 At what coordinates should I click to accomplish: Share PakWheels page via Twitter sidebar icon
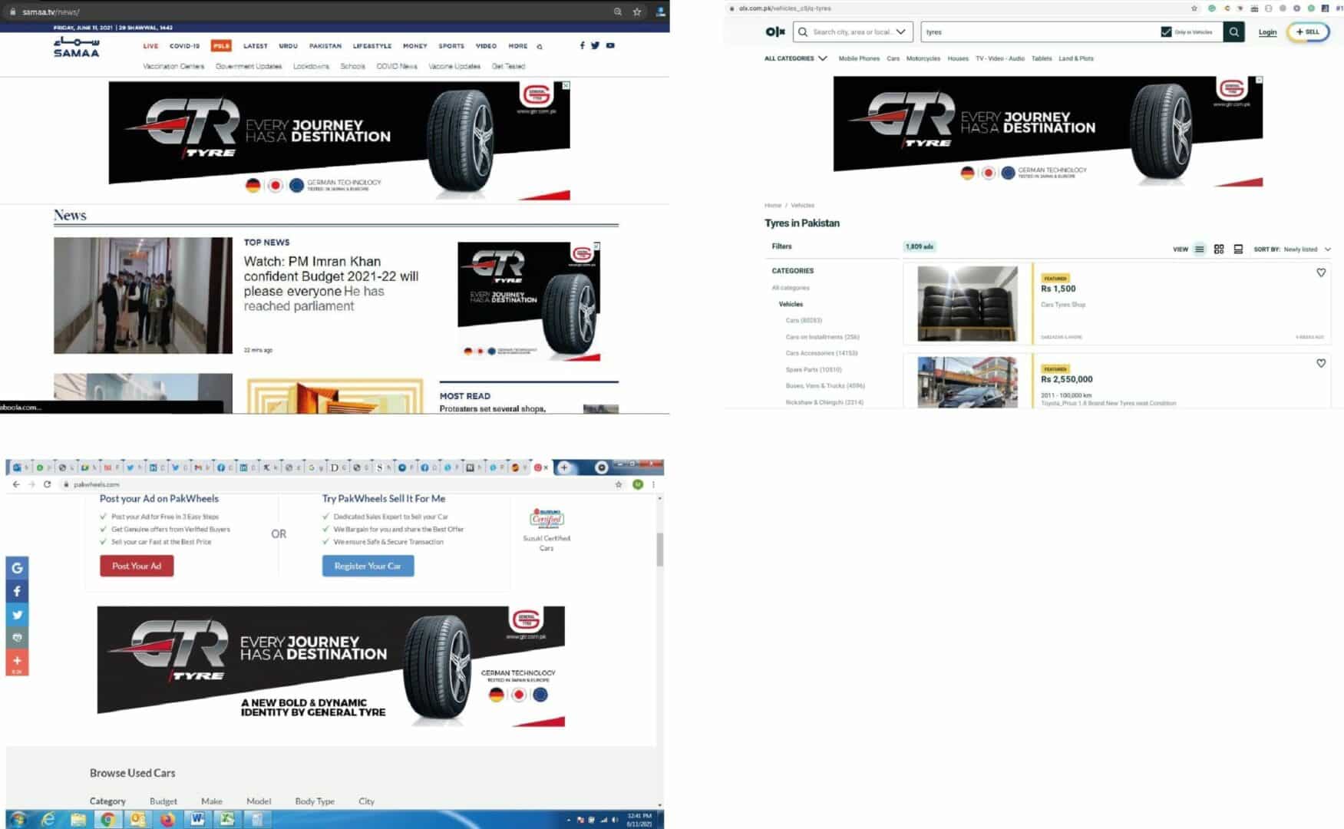[17, 615]
